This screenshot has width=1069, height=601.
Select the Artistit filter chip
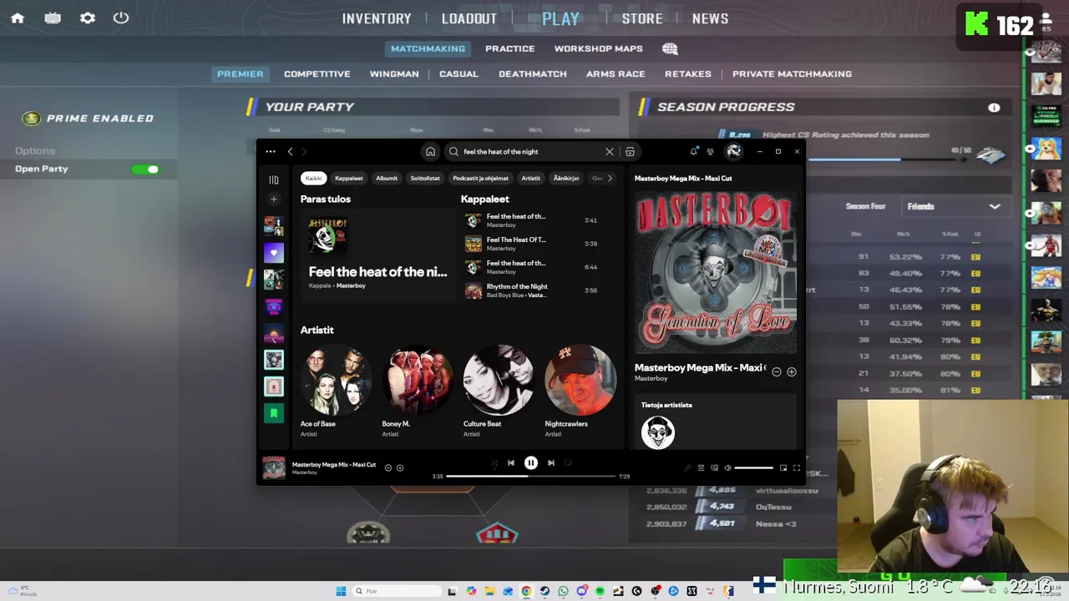(530, 178)
